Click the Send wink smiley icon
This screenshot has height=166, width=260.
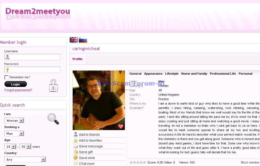click(x=75, y=158)
